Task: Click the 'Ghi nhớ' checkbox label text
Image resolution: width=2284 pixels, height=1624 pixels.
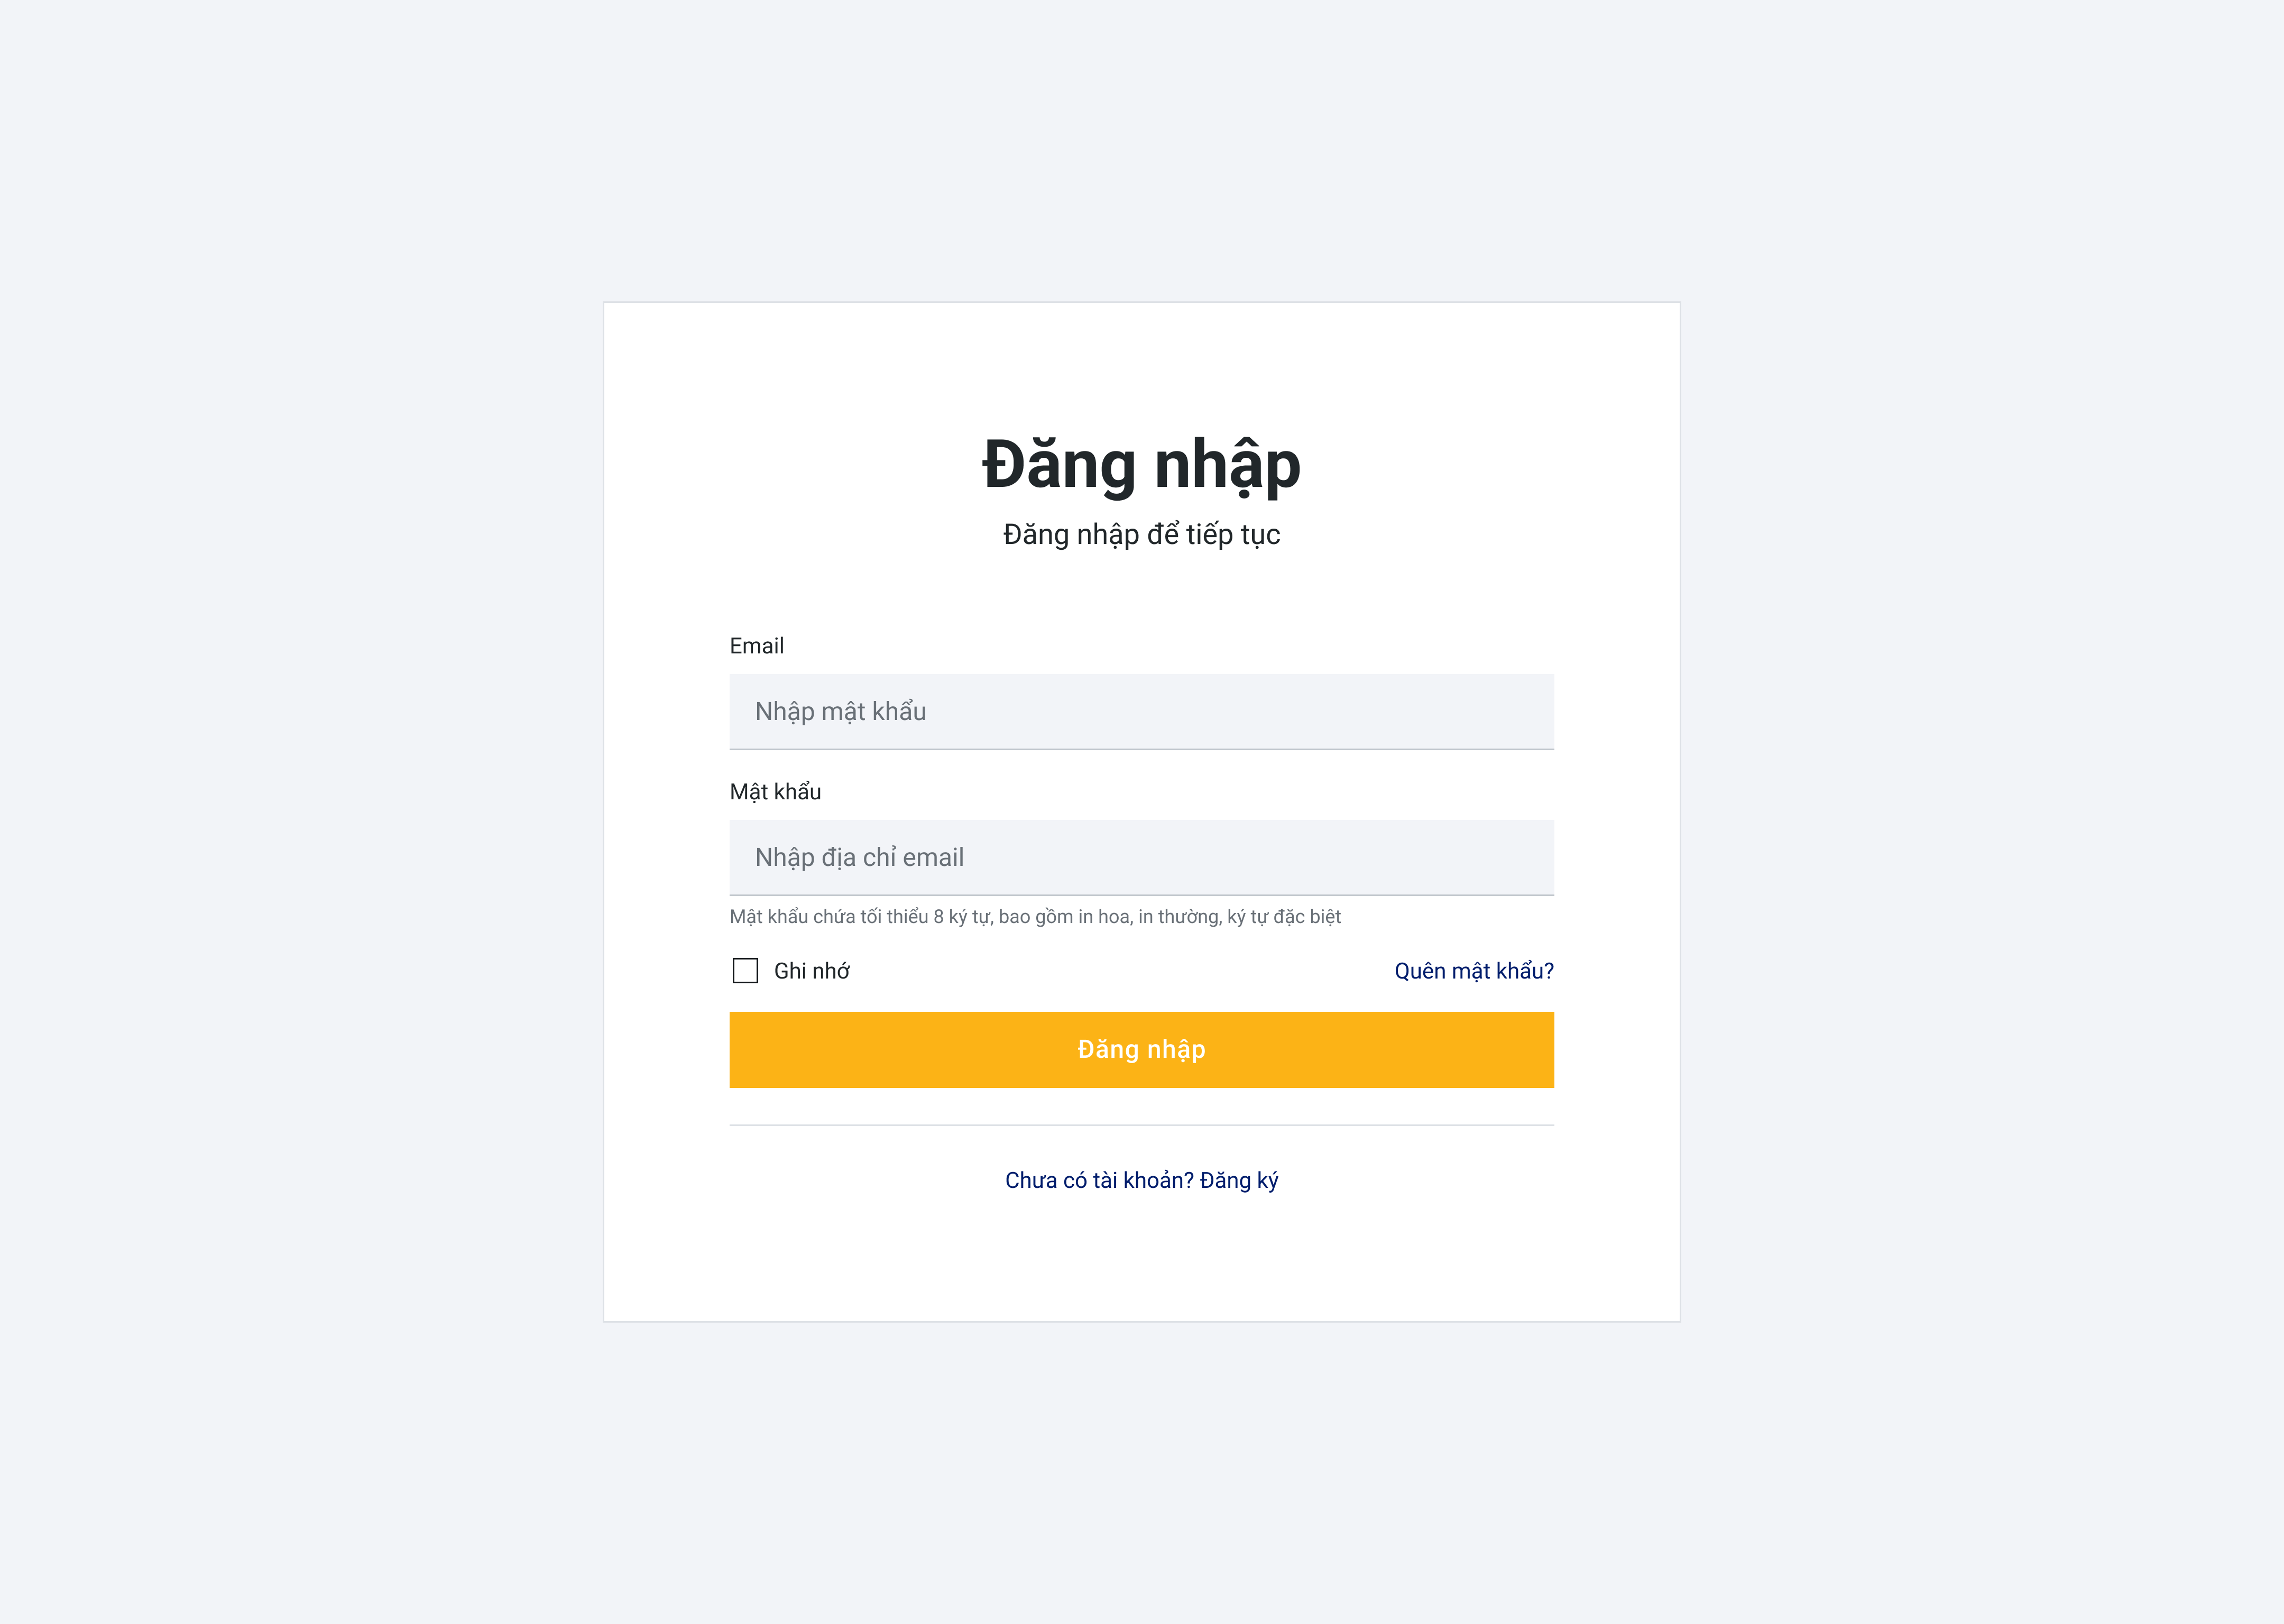Action: (x=811, y=971)
